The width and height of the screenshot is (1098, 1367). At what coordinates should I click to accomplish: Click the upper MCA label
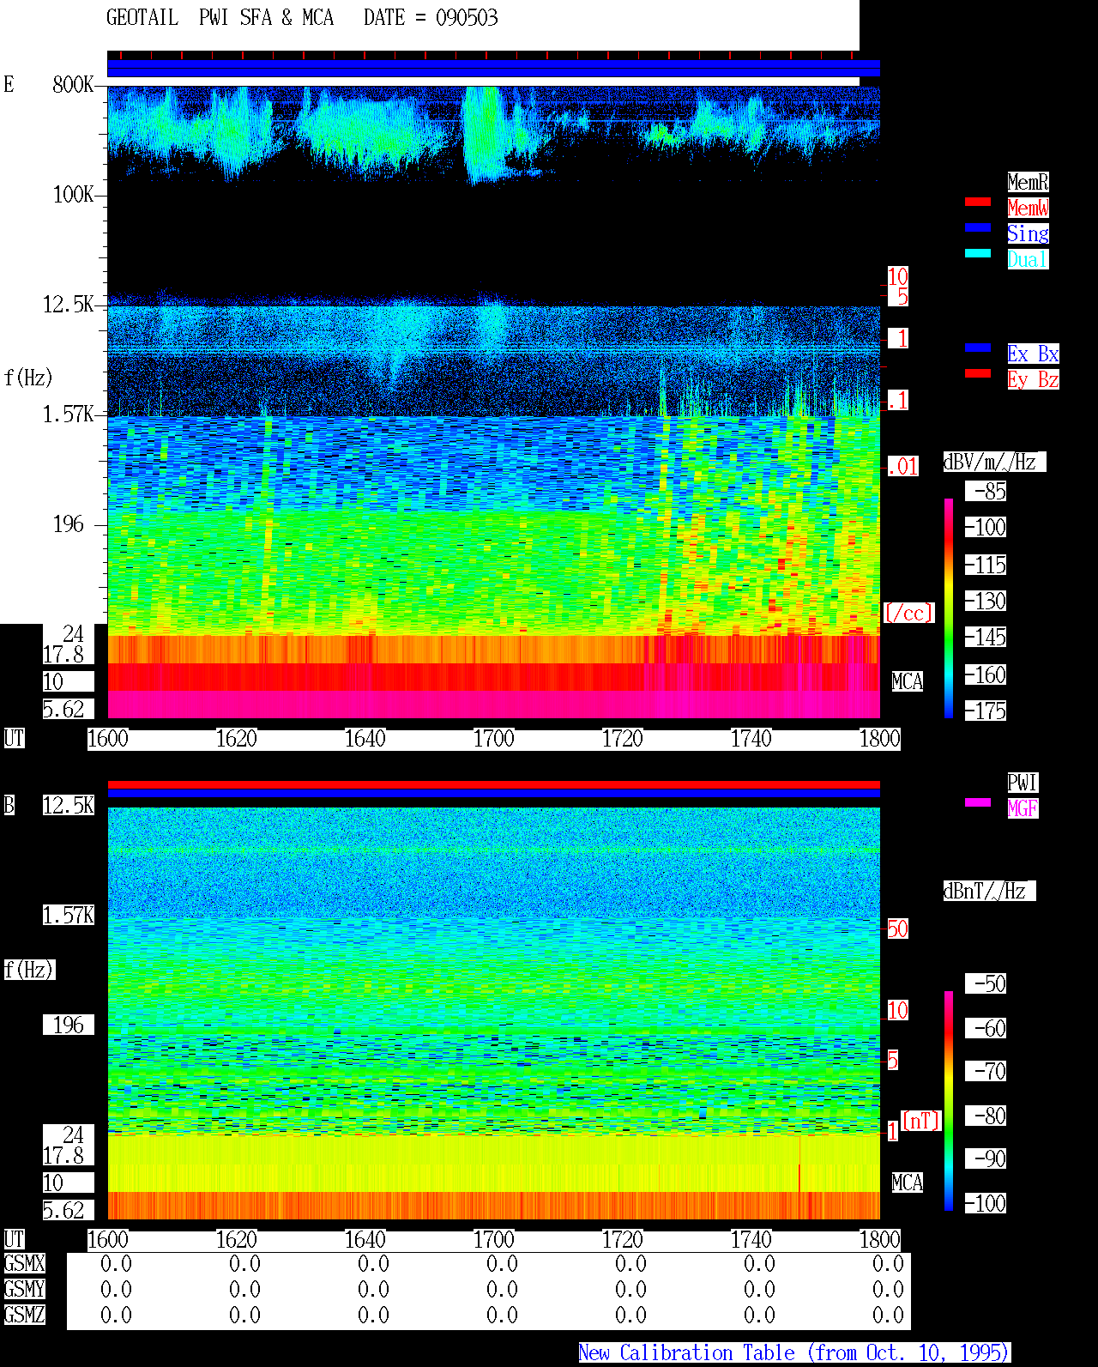tap(908, 682)
